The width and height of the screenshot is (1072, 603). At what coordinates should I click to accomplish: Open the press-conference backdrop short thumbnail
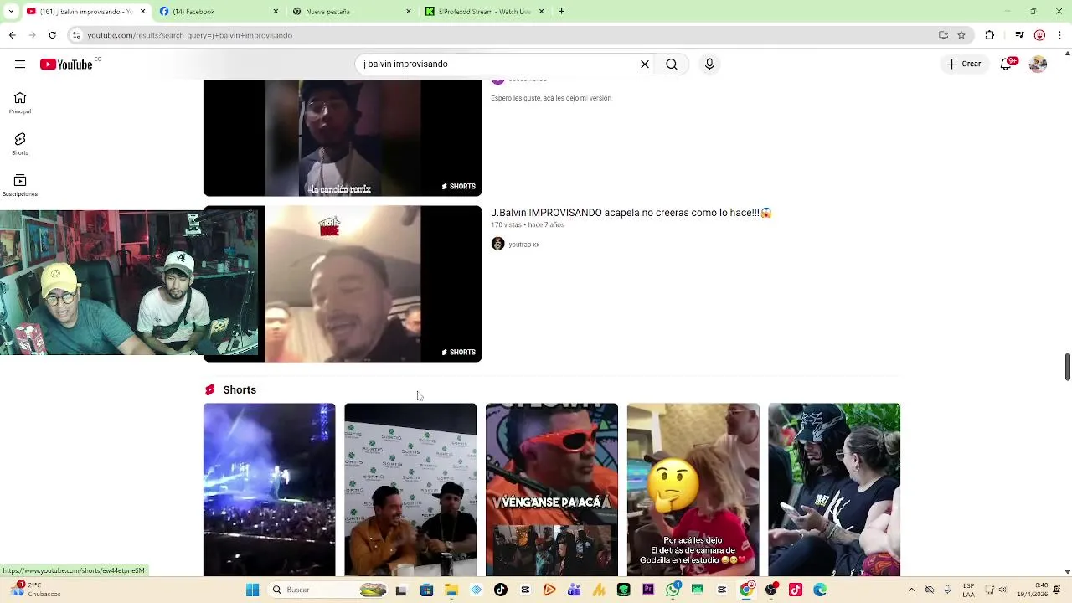tap(410, 490)
